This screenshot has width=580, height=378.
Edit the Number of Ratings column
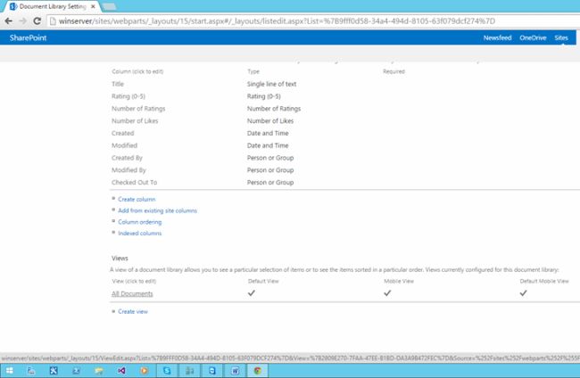[138, 108]
